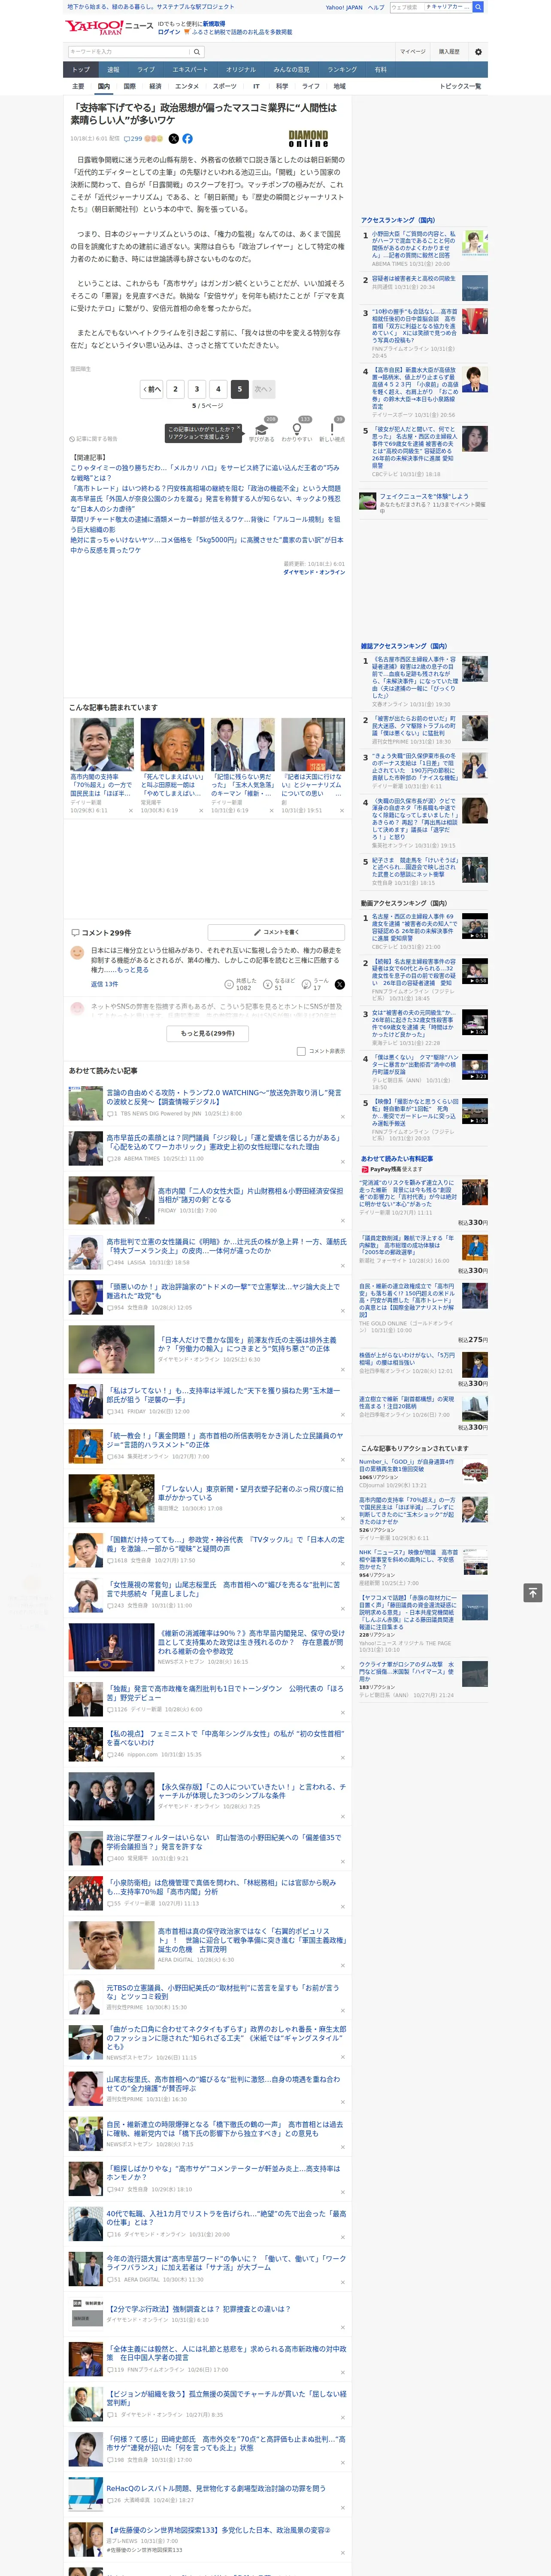Open the ランキング tab

pos(342,70)
